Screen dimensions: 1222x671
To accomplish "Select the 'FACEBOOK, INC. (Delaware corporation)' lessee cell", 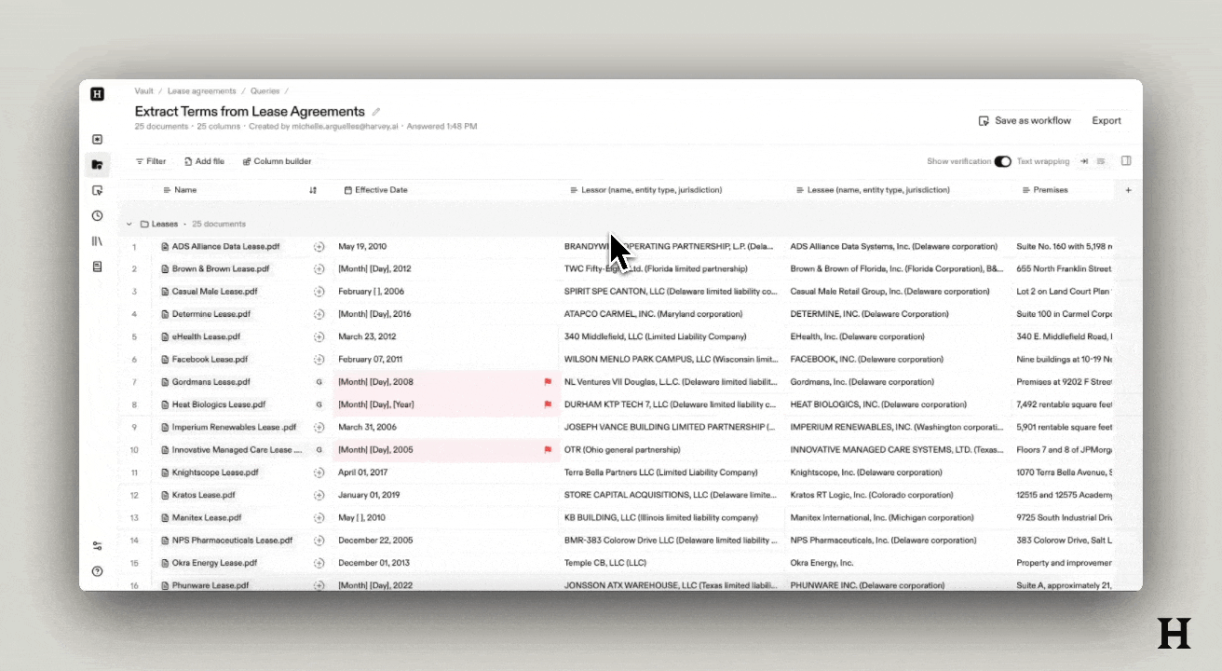I will 898,360.
